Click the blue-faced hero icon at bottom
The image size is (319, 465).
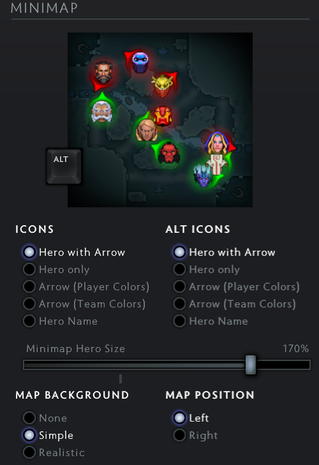203,176
